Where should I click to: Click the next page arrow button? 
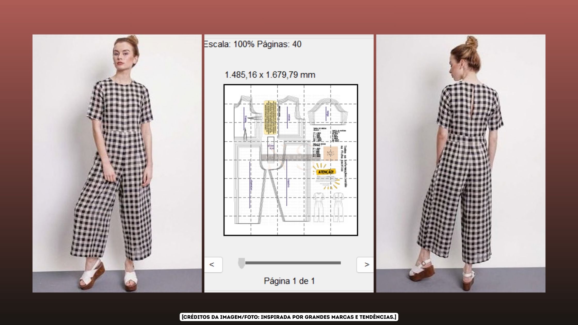coord(365,265)
